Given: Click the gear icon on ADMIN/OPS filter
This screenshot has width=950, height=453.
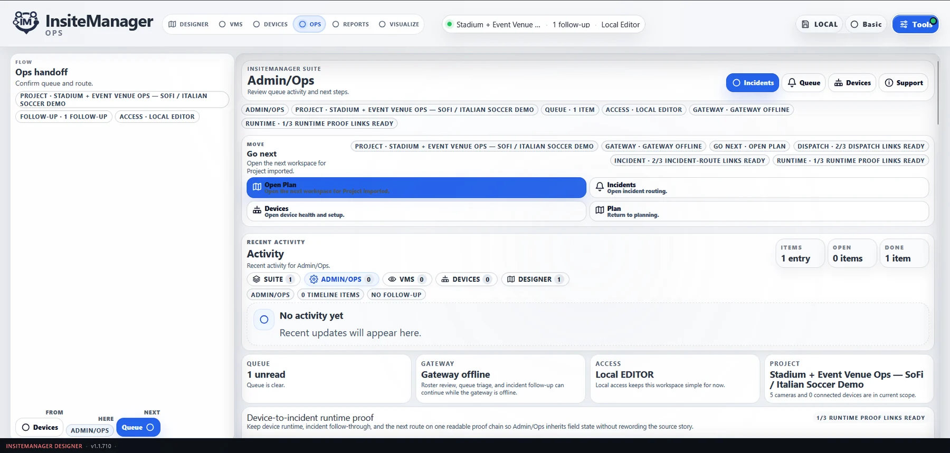Looking at the screenshot, I should (314, 279).
